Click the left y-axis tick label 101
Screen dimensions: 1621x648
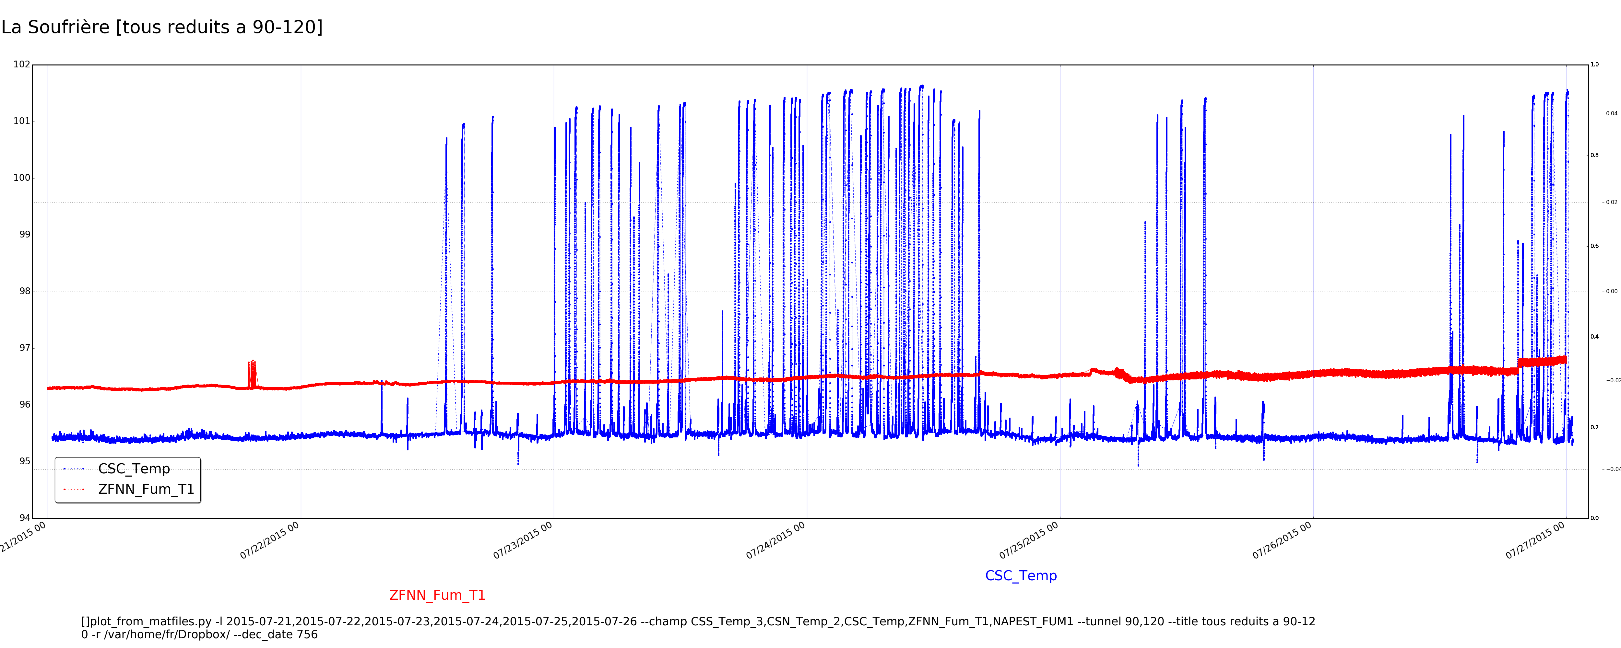click(x=22, y=121)
